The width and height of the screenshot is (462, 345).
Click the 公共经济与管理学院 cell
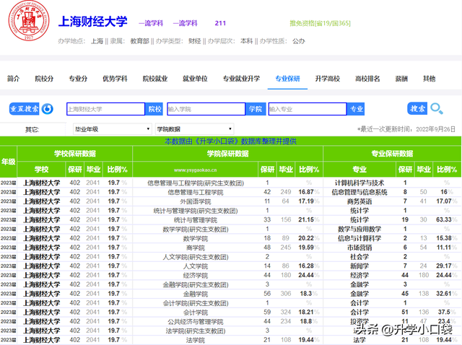[x=196, y=322]
